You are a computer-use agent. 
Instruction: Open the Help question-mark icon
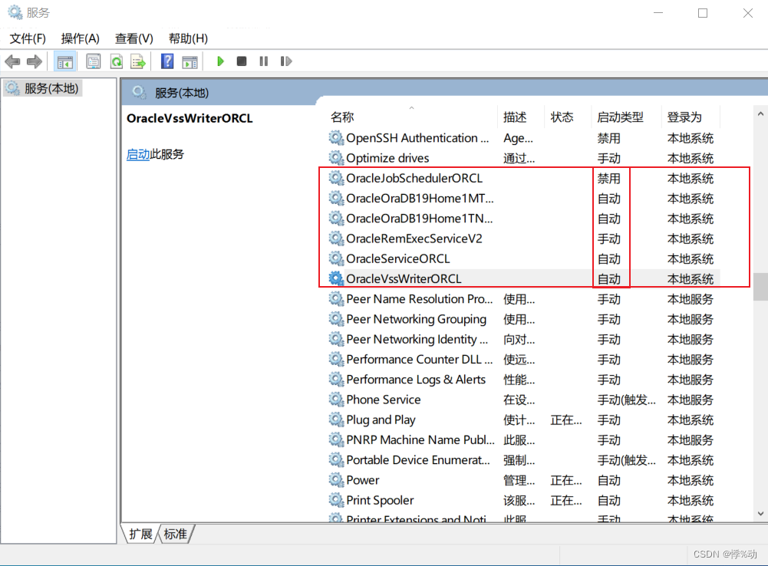coord(167,61)
